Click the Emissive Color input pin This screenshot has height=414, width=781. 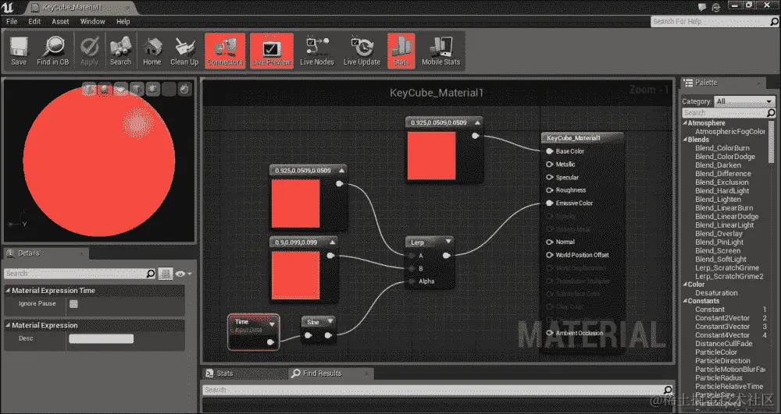549,203
